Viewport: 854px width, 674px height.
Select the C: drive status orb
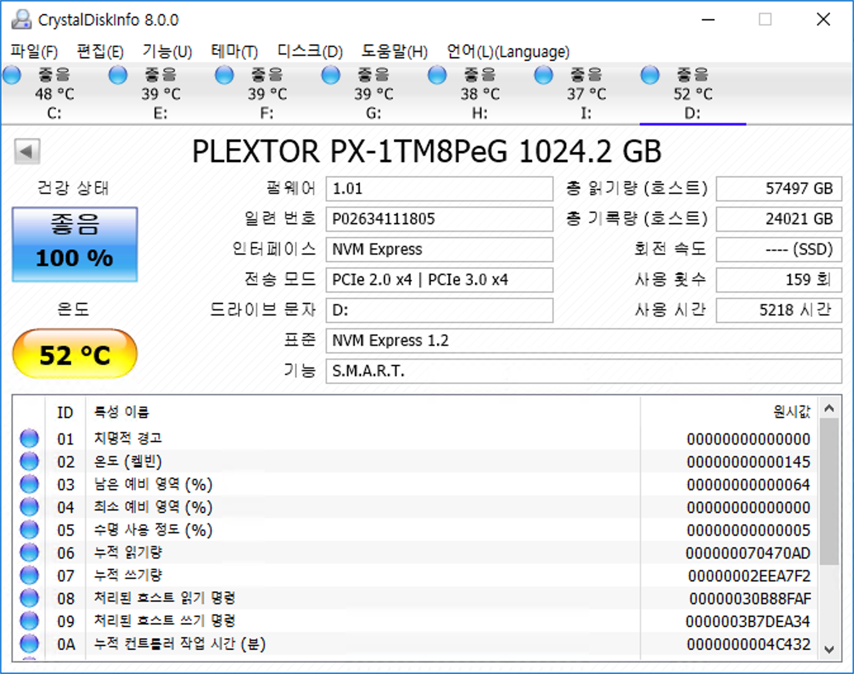12,75
